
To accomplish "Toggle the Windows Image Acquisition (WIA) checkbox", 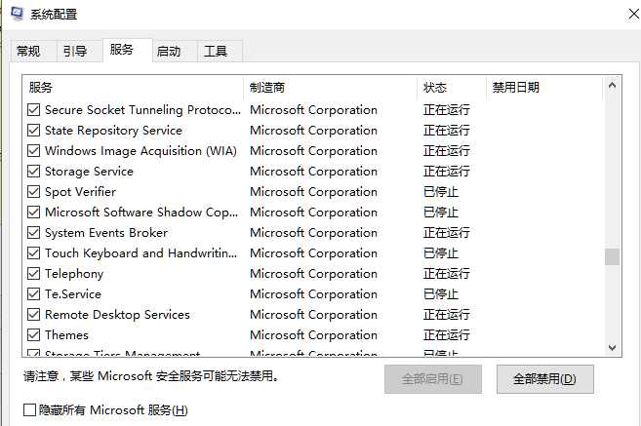I will tap(33, 150).
